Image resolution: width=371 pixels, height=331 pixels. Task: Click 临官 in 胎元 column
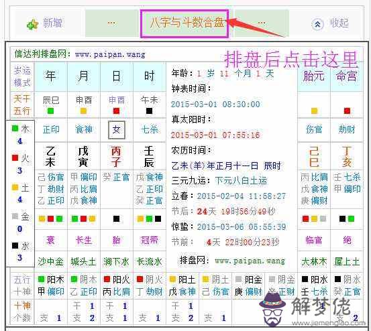[314, 241]
